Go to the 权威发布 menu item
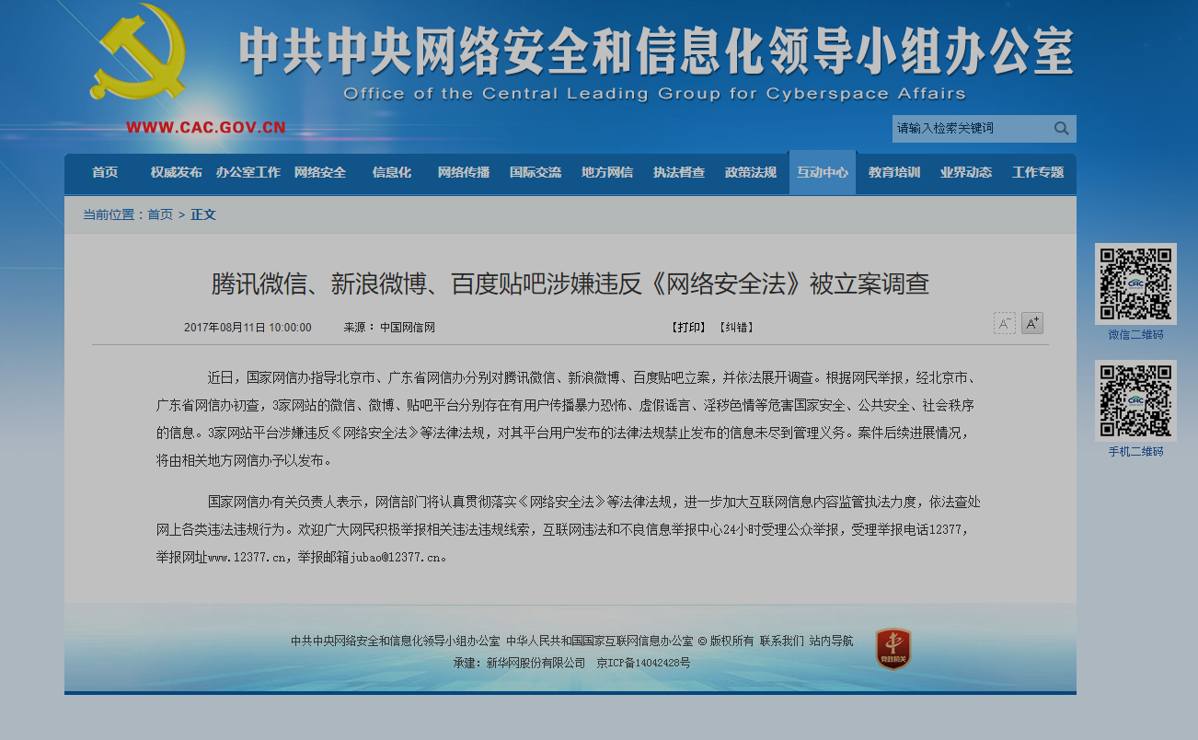 (x=177, y=173)
